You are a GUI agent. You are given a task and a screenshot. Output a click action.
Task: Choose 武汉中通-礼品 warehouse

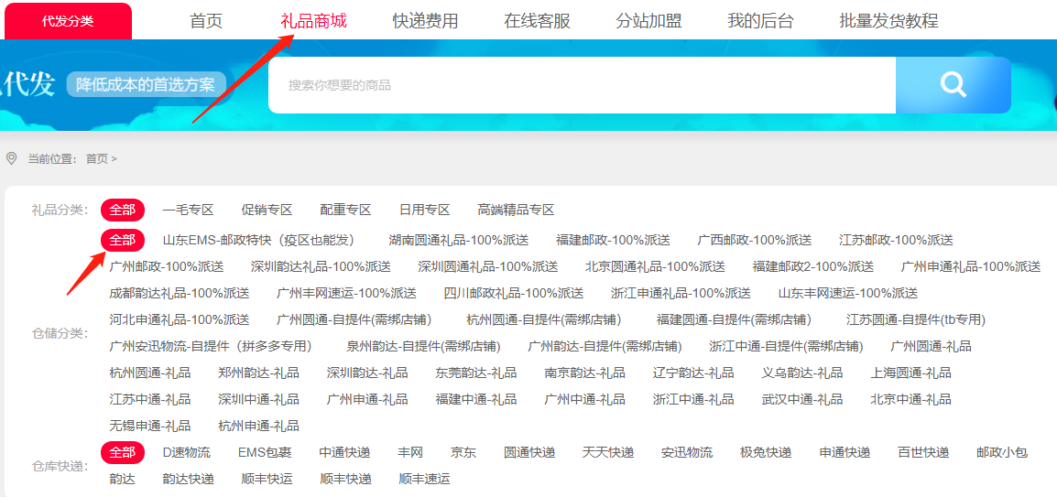pyautogui.click(x=802, y=399)
